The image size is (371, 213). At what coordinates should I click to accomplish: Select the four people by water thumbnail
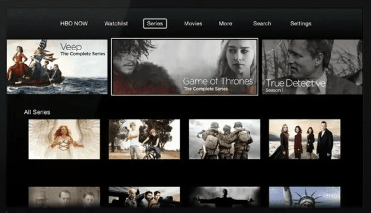pyautogui.click(x=305, y=139)
